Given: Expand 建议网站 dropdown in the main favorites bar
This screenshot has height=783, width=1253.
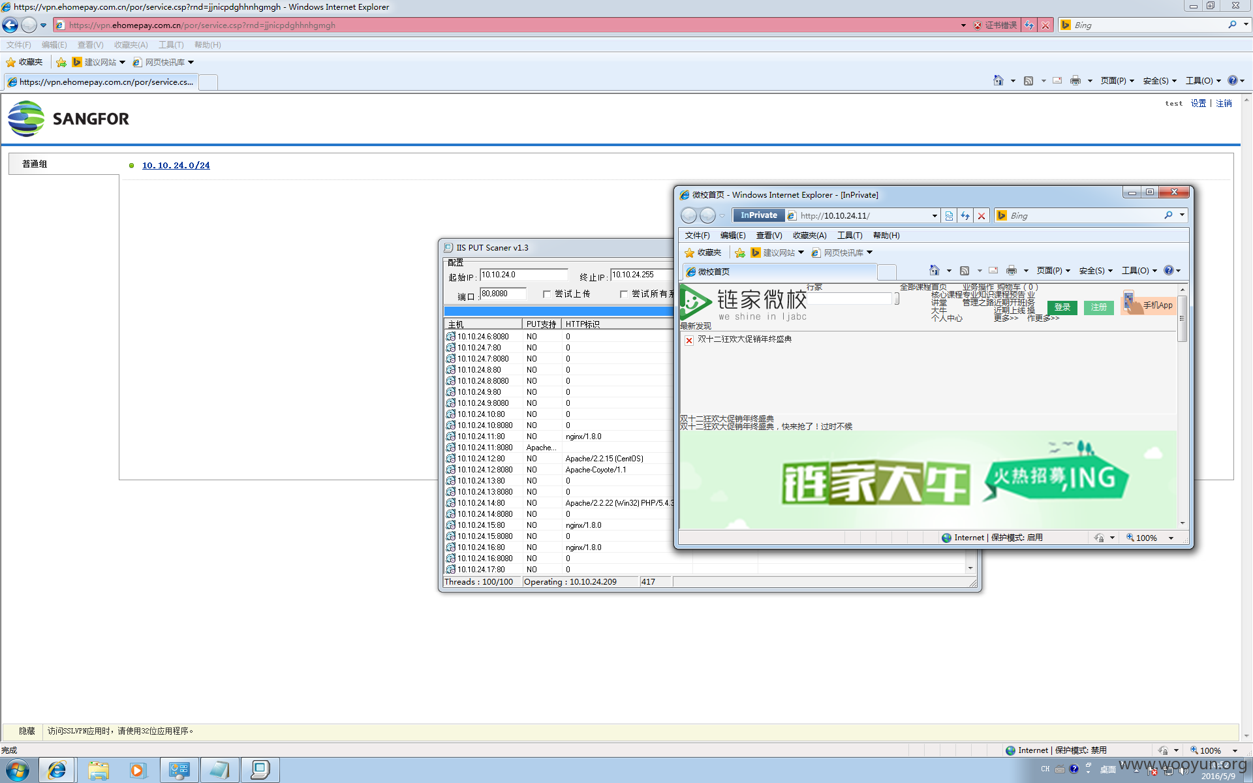Looking at the screenshot, I should tap(122, 63).
